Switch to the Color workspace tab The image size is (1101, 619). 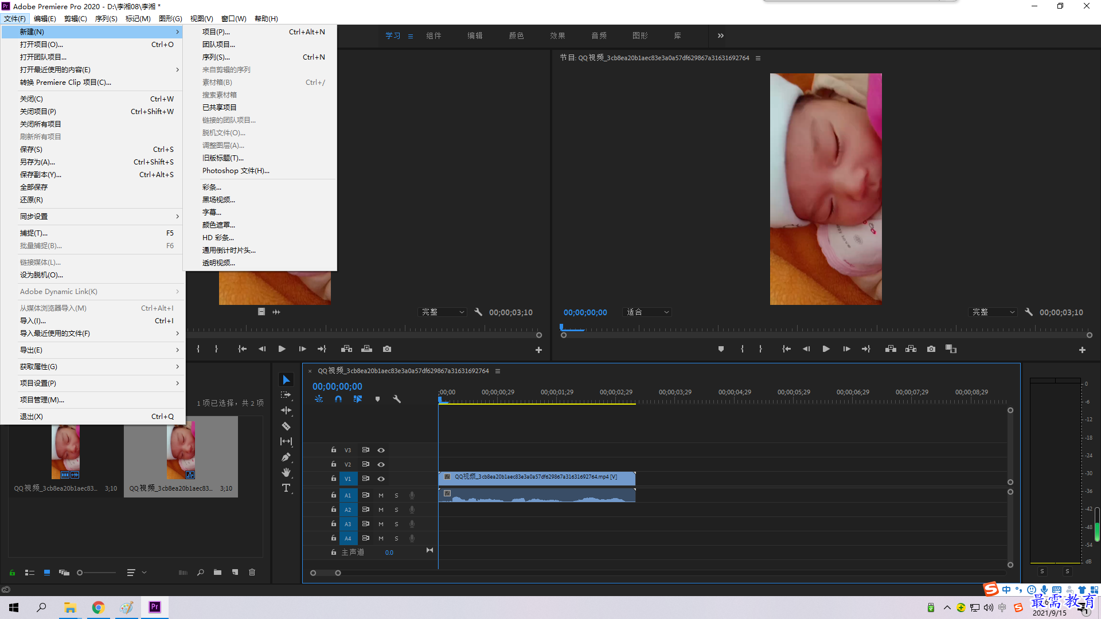[x=516, y=36]
